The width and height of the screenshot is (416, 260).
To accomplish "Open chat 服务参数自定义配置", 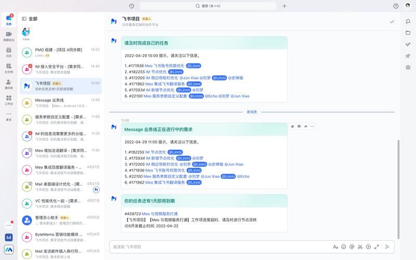I will coord(61,120).
